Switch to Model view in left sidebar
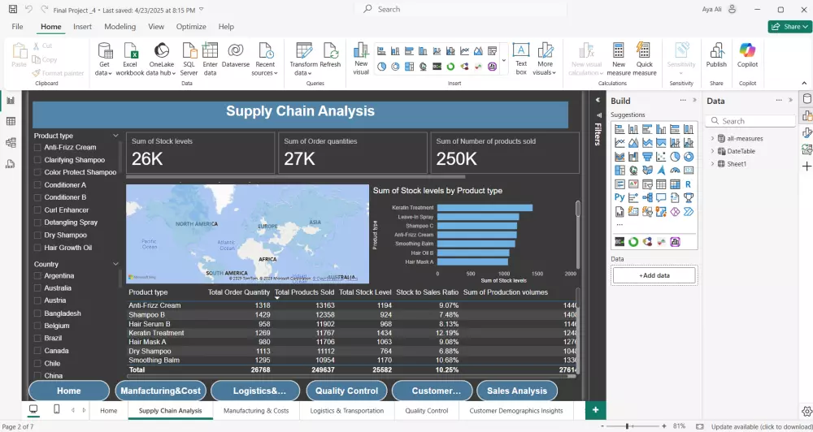813x432 pixels. [11, 142]
